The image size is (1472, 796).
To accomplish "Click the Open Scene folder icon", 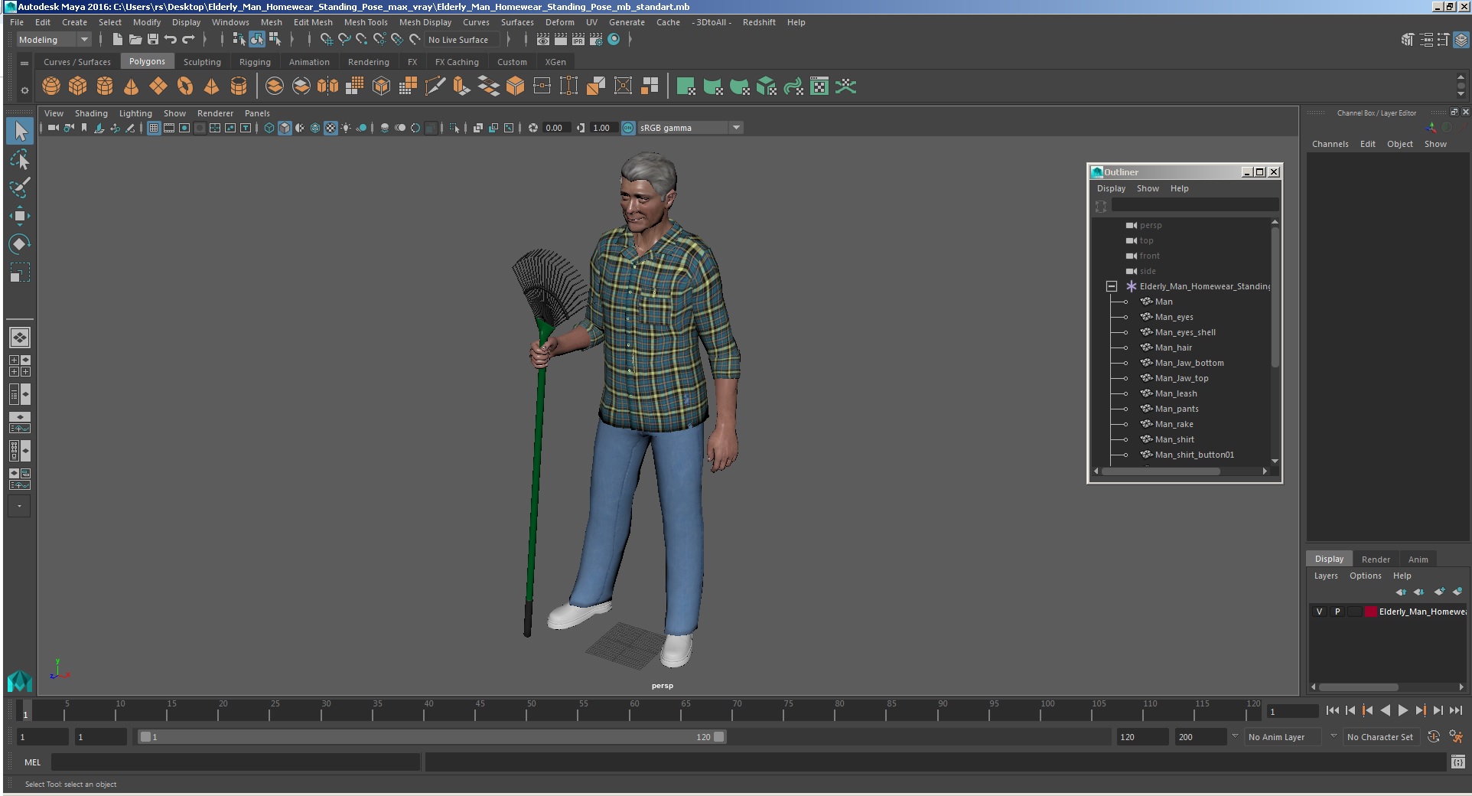I will tap(135, 39).
